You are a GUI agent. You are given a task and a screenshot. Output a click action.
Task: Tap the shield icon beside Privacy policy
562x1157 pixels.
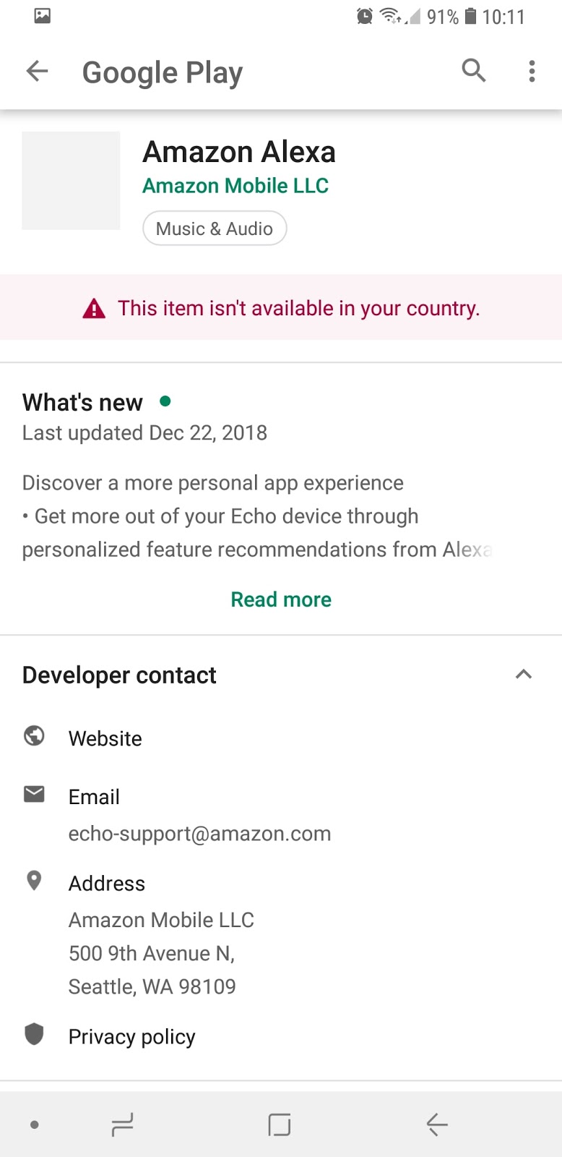[34, 1035]
